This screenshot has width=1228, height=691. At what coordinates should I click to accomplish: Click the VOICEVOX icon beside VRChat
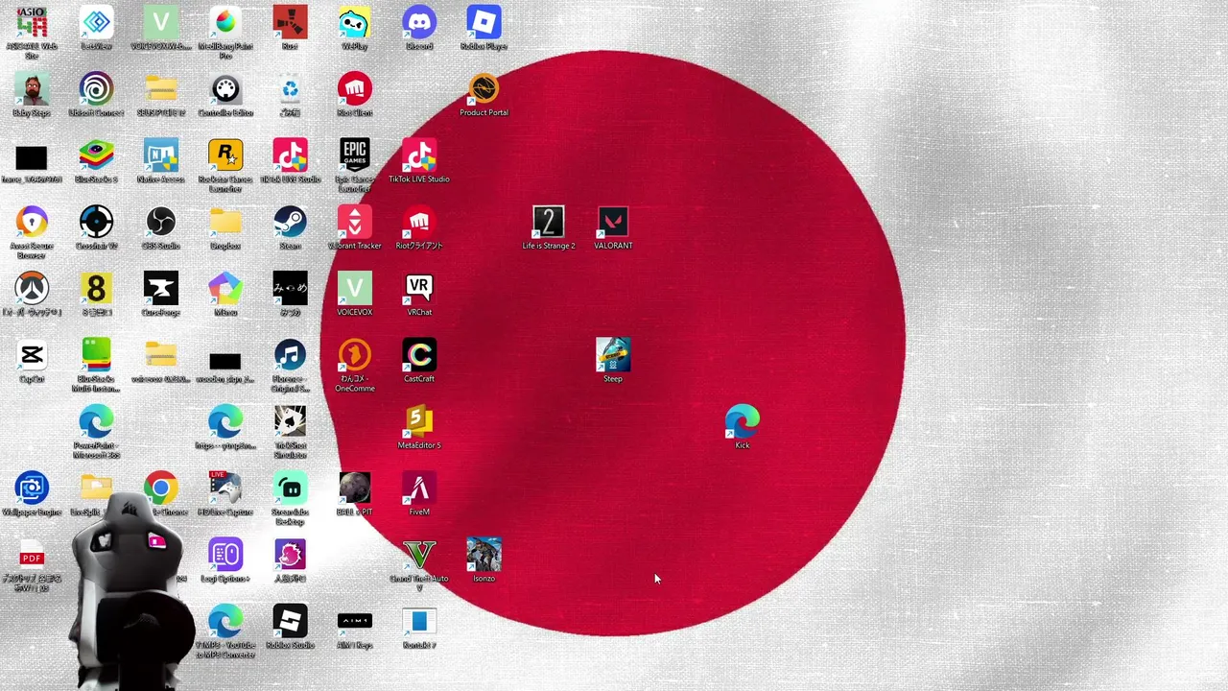pos(354,288)
